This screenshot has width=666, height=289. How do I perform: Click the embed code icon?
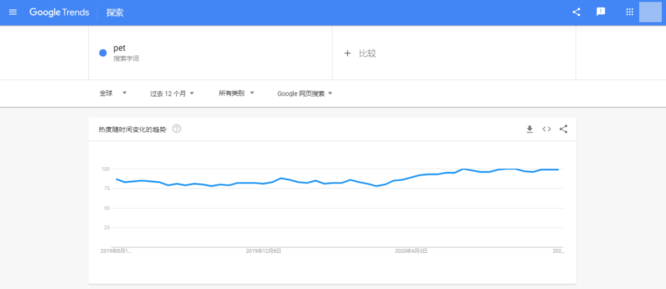point(547,129)
